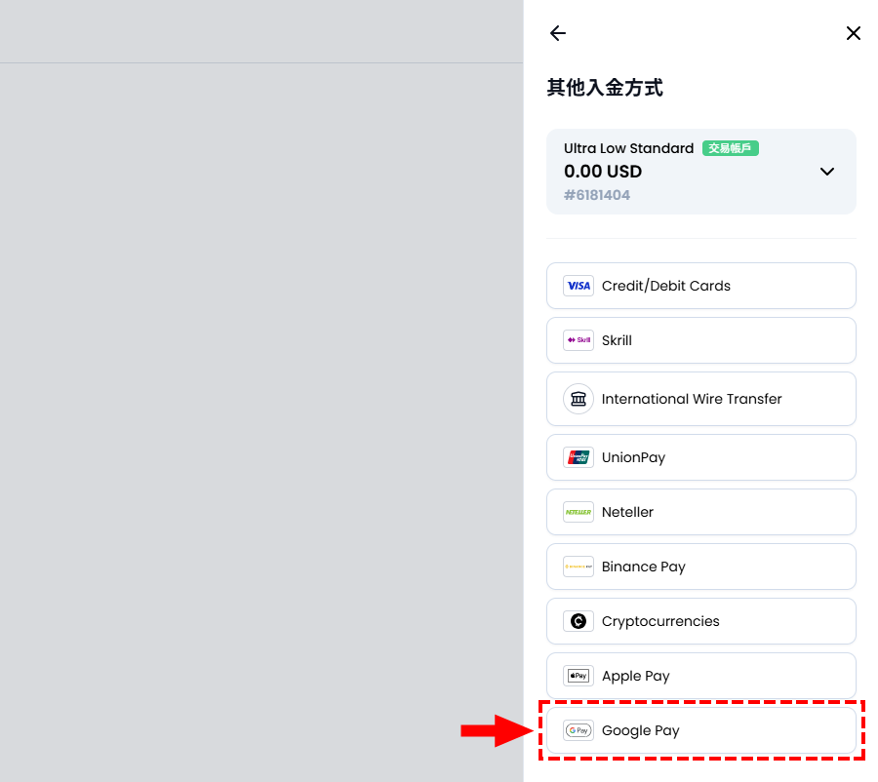Click the Apple Pay logo icon
Screen dimensions: 878x782
pyautogui.click(x=579, y=676)
